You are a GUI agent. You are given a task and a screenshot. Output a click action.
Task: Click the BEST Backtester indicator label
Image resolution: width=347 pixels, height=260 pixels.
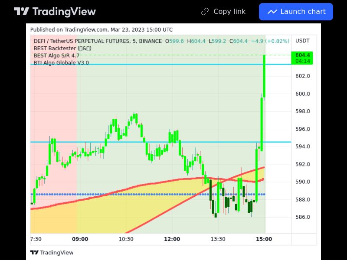click(62, 48)
